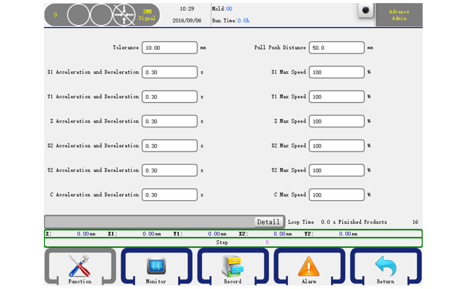Click the Advance Admin user panel

[x=399, y=15]
